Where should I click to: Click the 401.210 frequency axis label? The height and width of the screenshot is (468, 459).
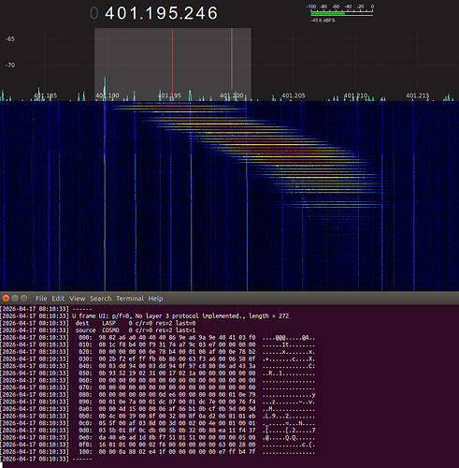point(355,95)
